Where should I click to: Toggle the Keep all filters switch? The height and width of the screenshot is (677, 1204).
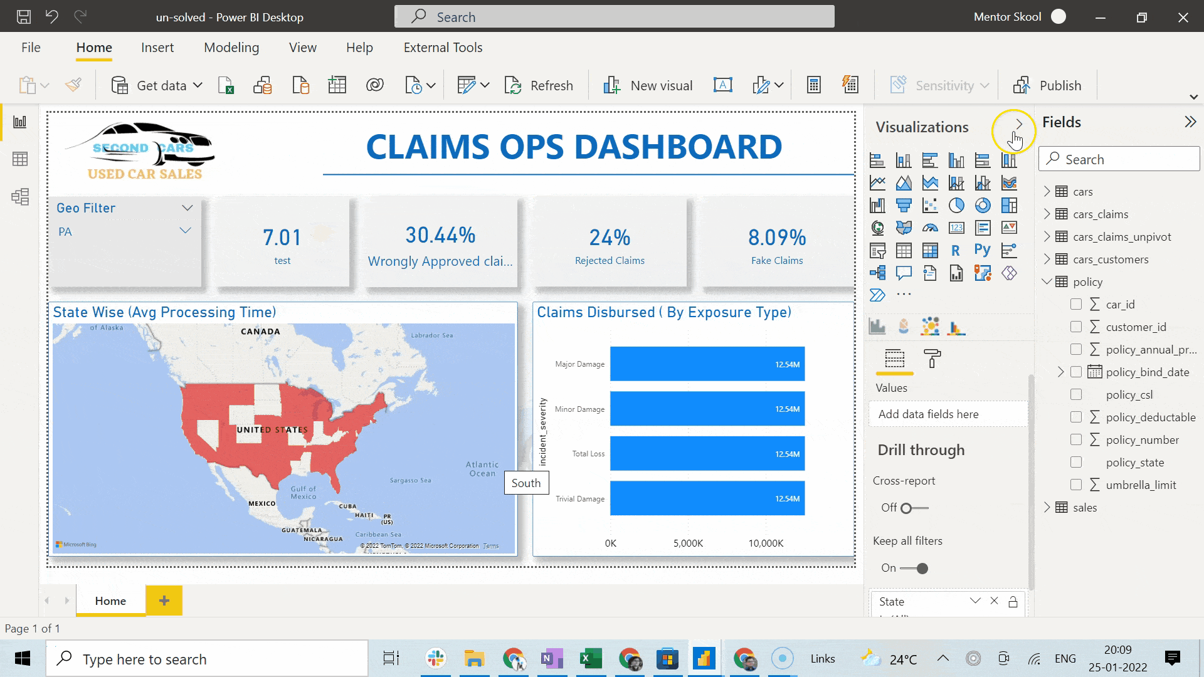[914, 569]
